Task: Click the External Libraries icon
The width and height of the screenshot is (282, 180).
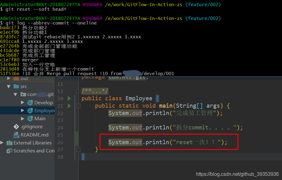Action: 9,143
